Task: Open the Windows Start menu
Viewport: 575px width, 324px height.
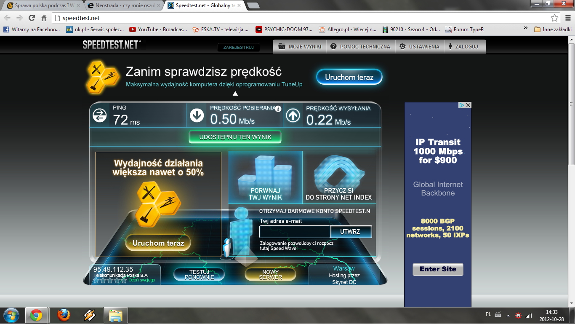Action: (x=11, y=315)
